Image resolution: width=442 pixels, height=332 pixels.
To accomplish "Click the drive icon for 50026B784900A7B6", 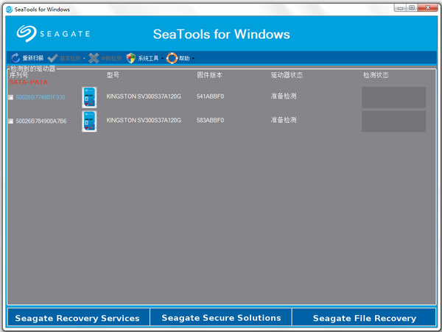I will (89, 121).
